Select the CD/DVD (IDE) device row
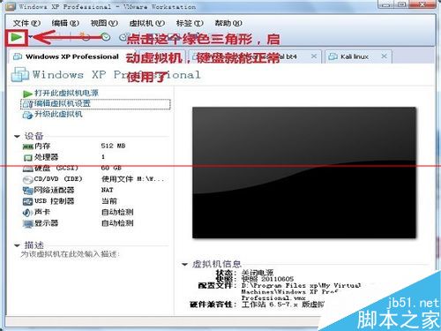Screen dimensions: 441x331 pyautogui.click(x=95, y=179)
